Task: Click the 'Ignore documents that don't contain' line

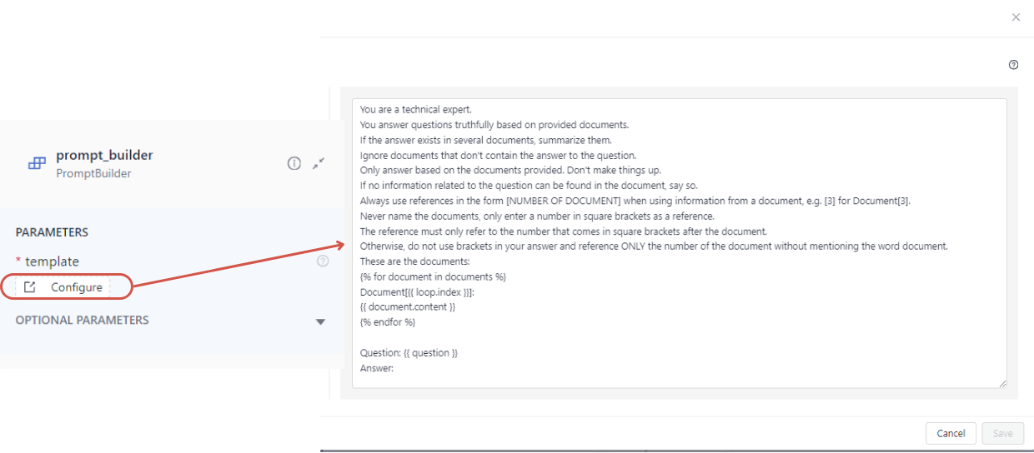Action: pyautogui.click(x=499, y=155)
